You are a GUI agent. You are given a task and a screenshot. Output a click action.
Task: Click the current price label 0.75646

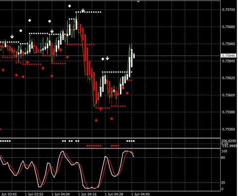pyautogui.click(x=229, y=56)
